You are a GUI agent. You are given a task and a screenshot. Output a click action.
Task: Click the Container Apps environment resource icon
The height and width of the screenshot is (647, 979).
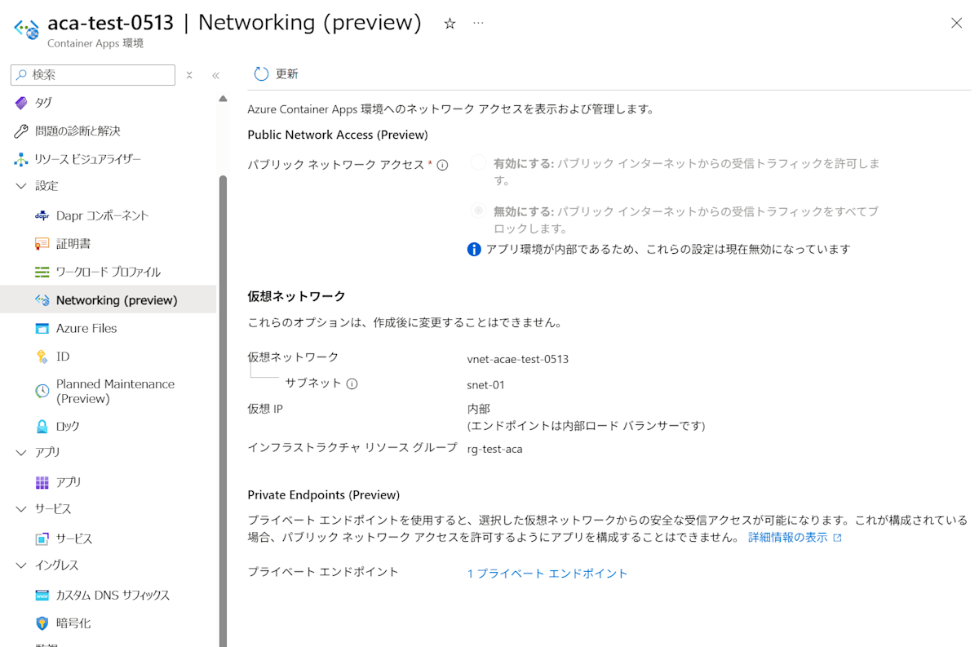click(x=26, y=29)
